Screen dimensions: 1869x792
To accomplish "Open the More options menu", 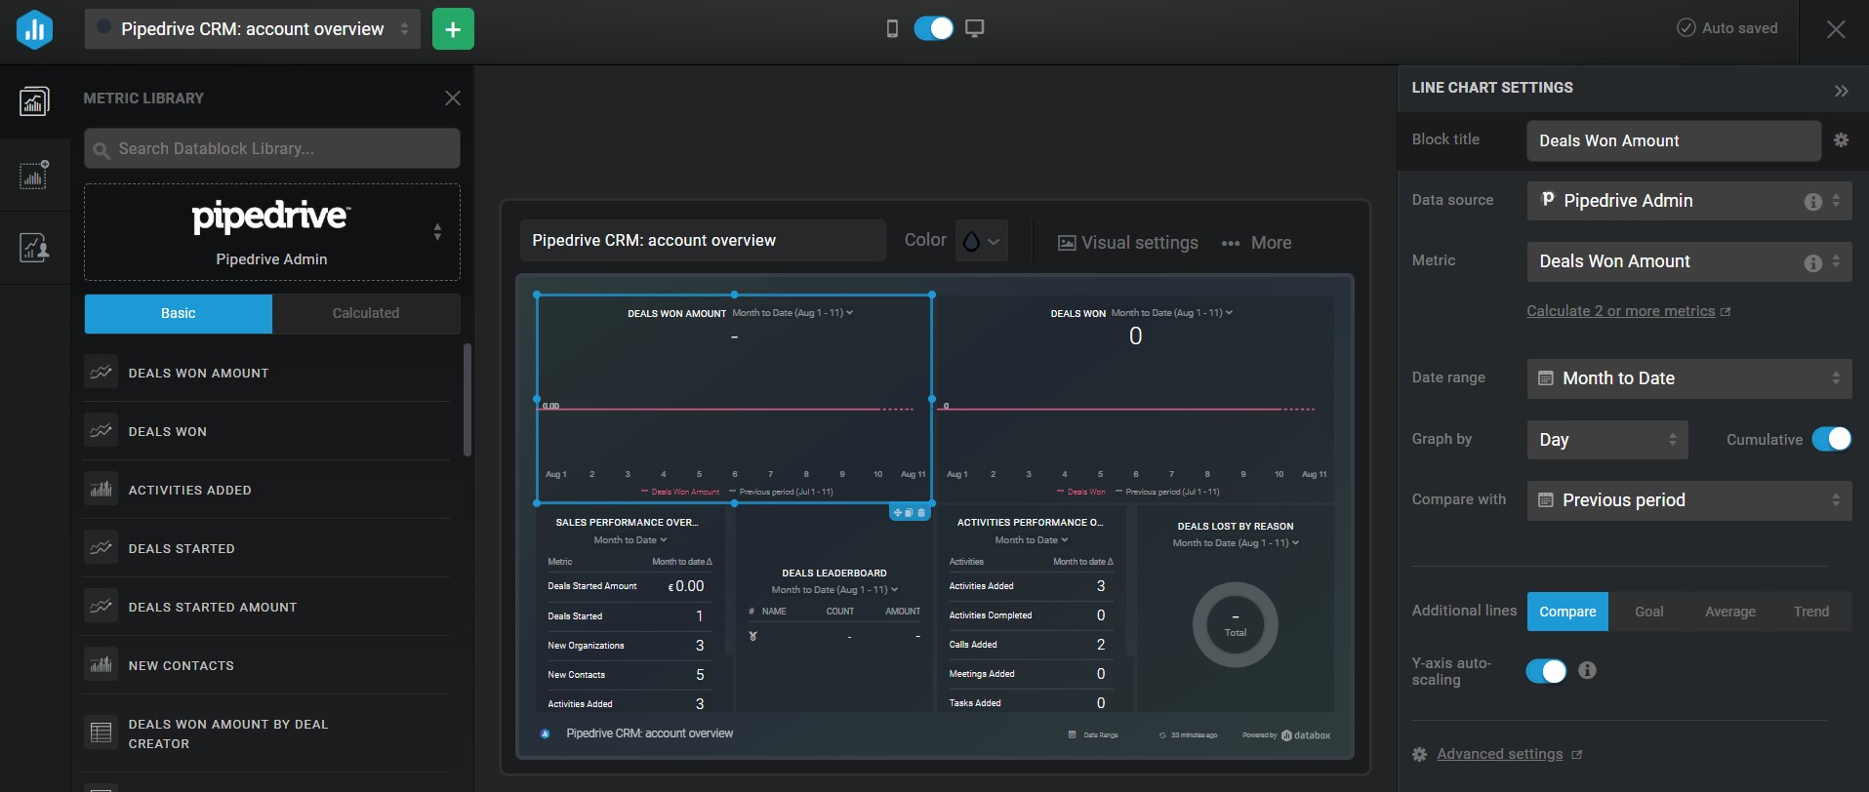I will pyautogui.click(x=1257, y=243).
